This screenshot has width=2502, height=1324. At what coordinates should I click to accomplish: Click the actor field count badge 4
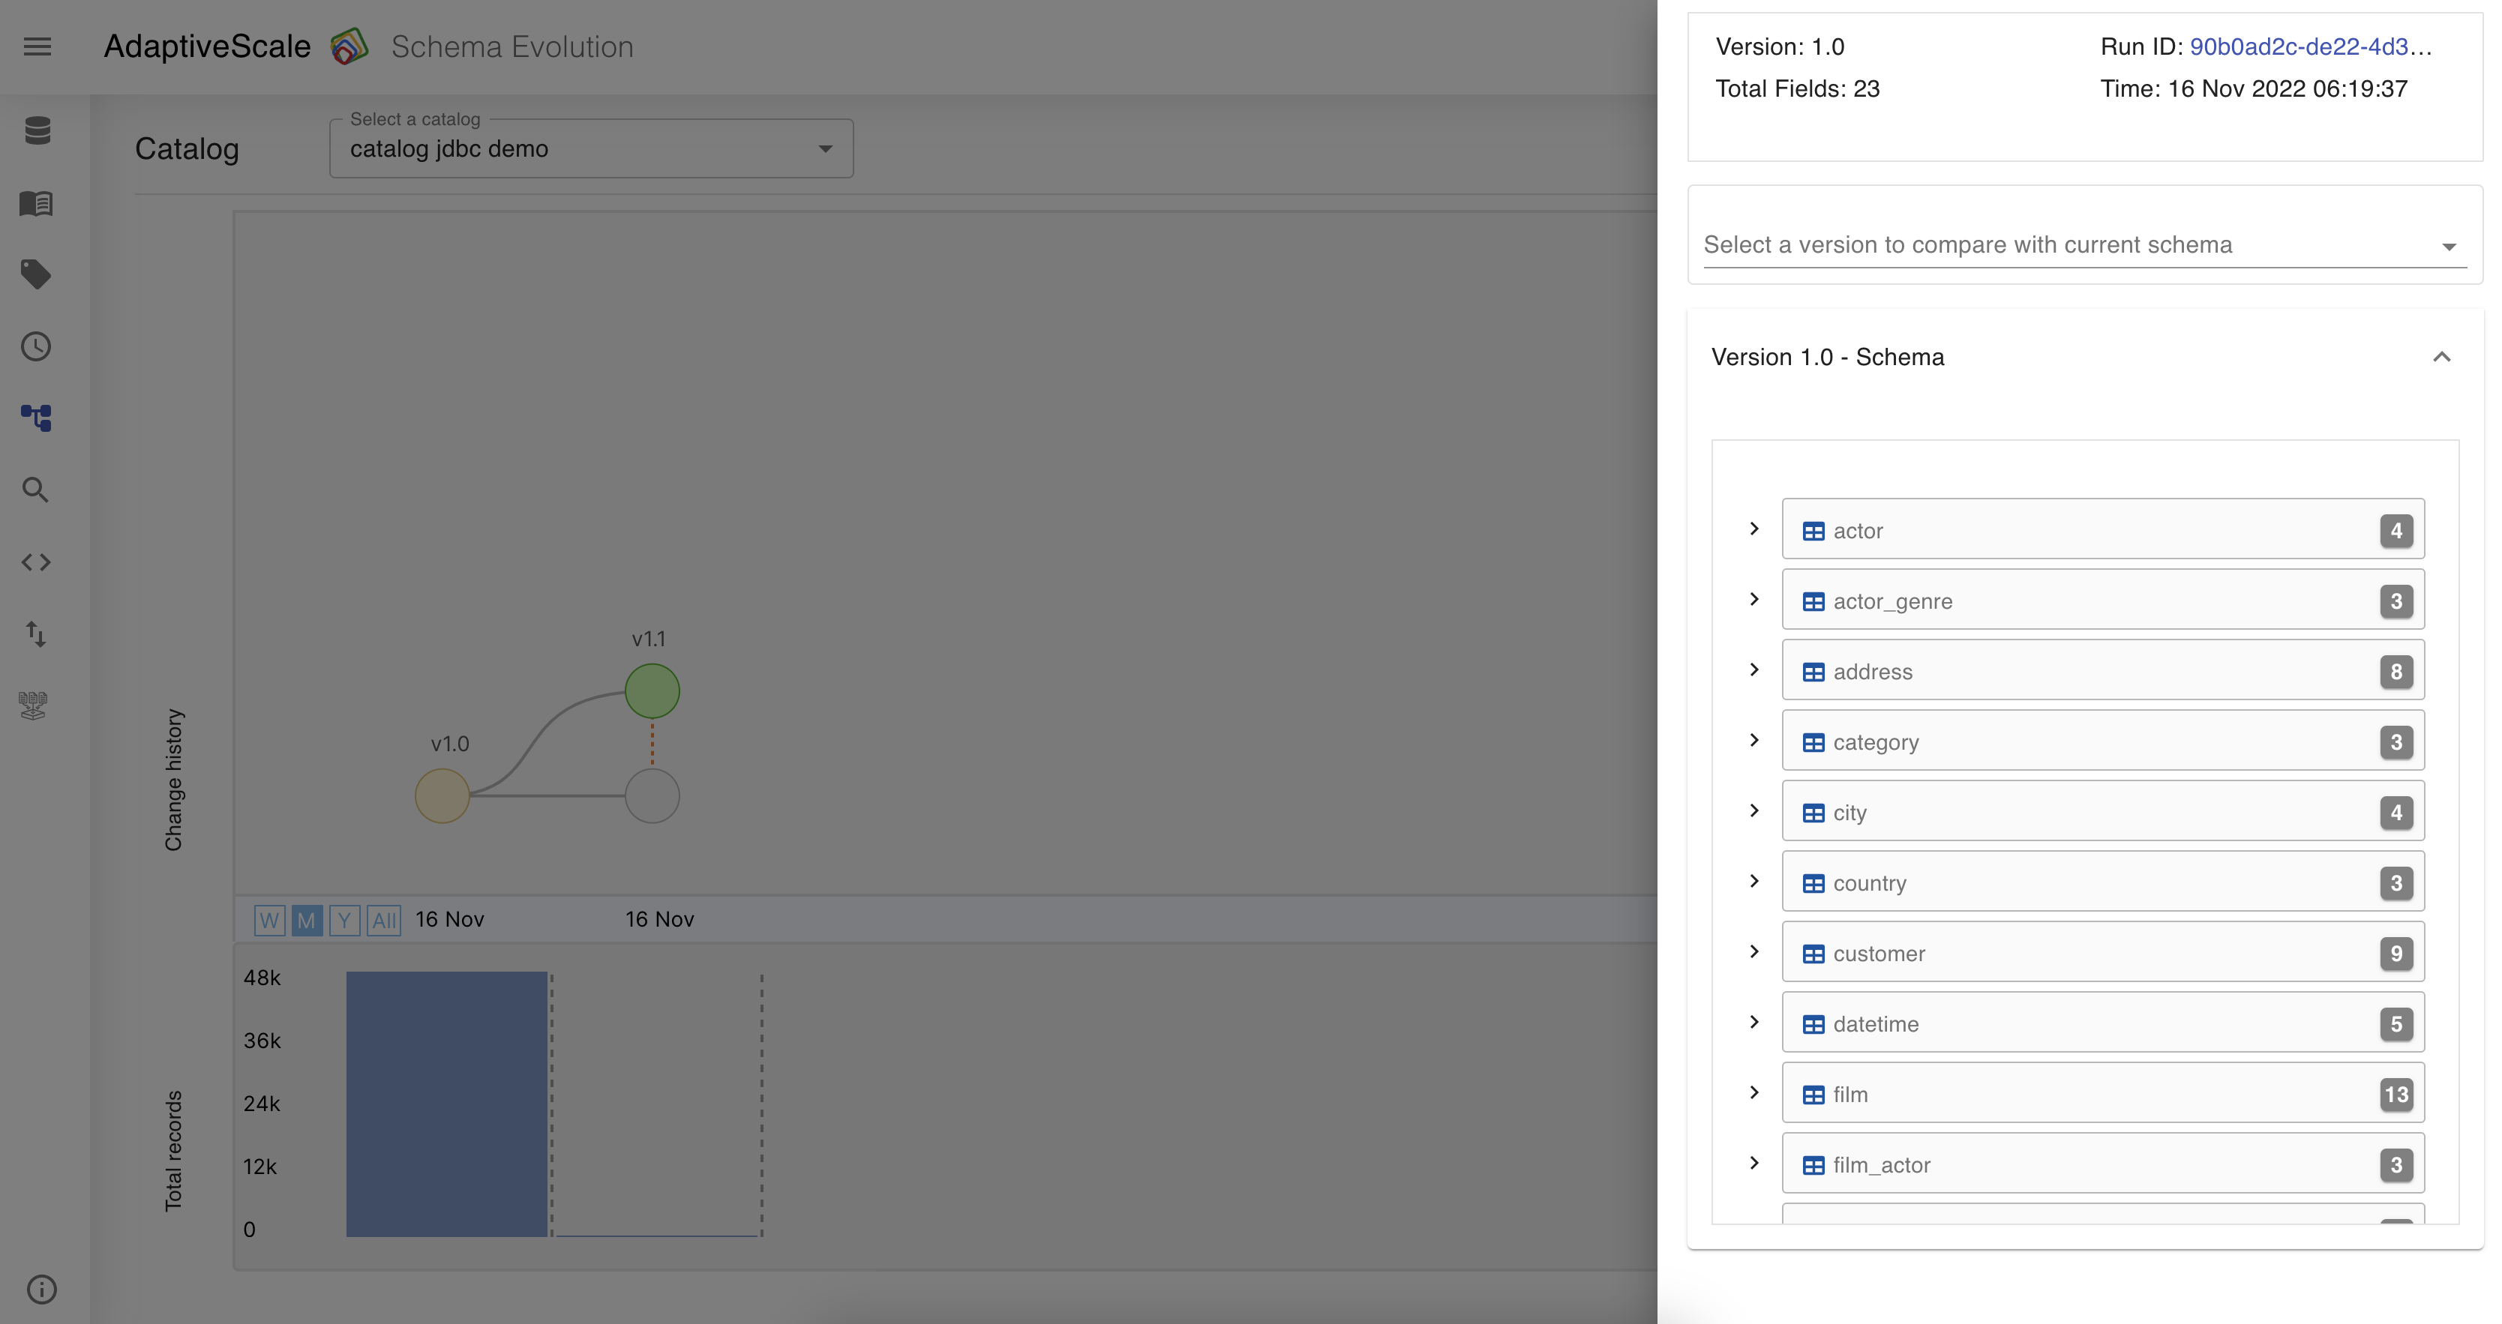[x=2396, y=531]
